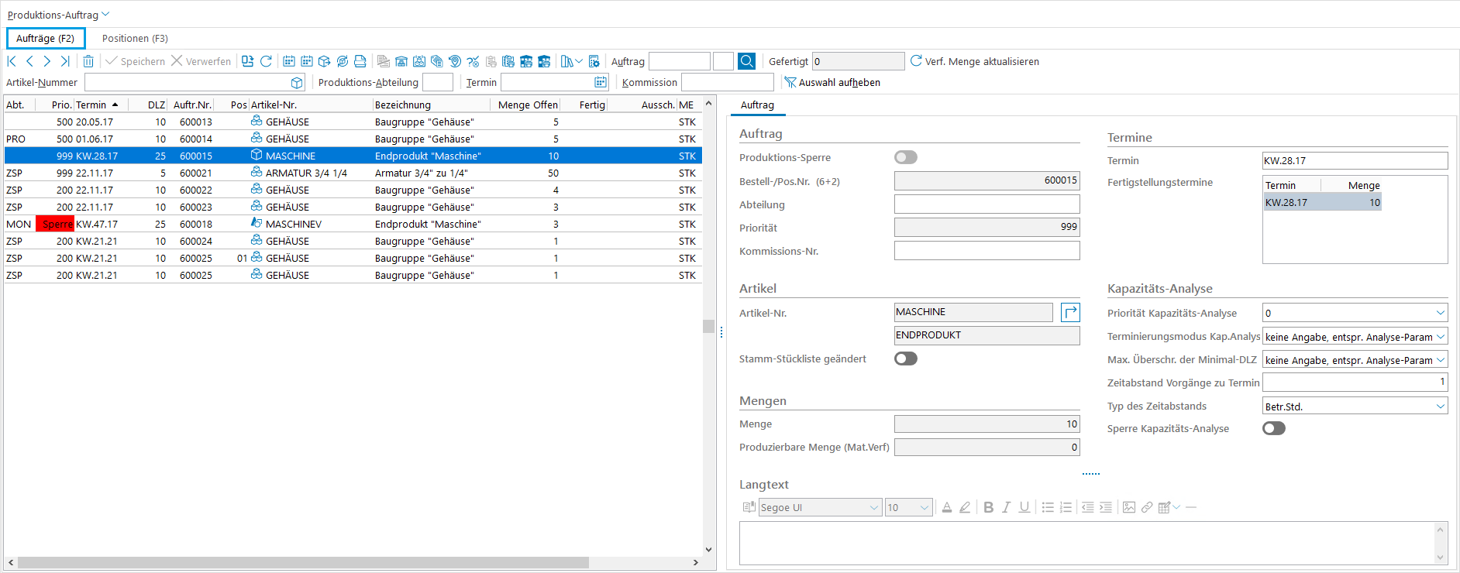
Task: Enable Sperre Kapazitäts-Analyse switch
Action: [1273, 428]
